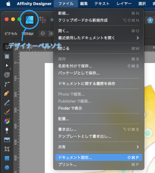Select the Point Transform target tool

7,75
